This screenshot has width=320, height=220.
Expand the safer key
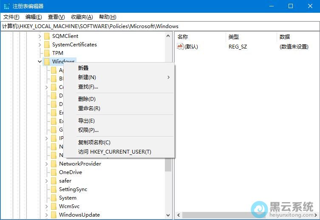[46, 181]
